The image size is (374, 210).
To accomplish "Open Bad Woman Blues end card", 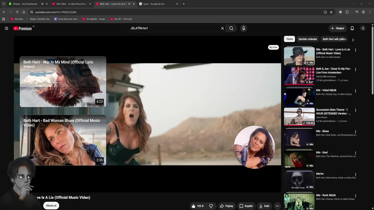I will click(63, 140).
